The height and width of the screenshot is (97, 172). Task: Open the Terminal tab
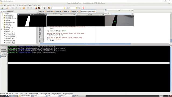[4, 57]
